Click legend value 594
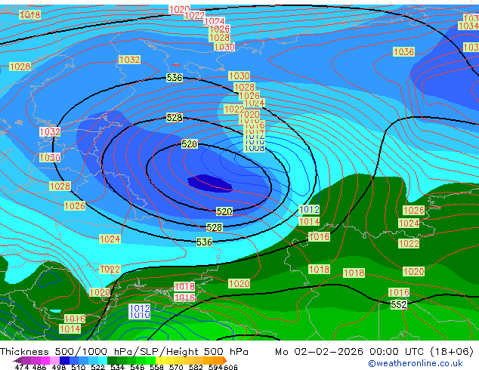This screenshot has width=479, height=370. [215, 367]
